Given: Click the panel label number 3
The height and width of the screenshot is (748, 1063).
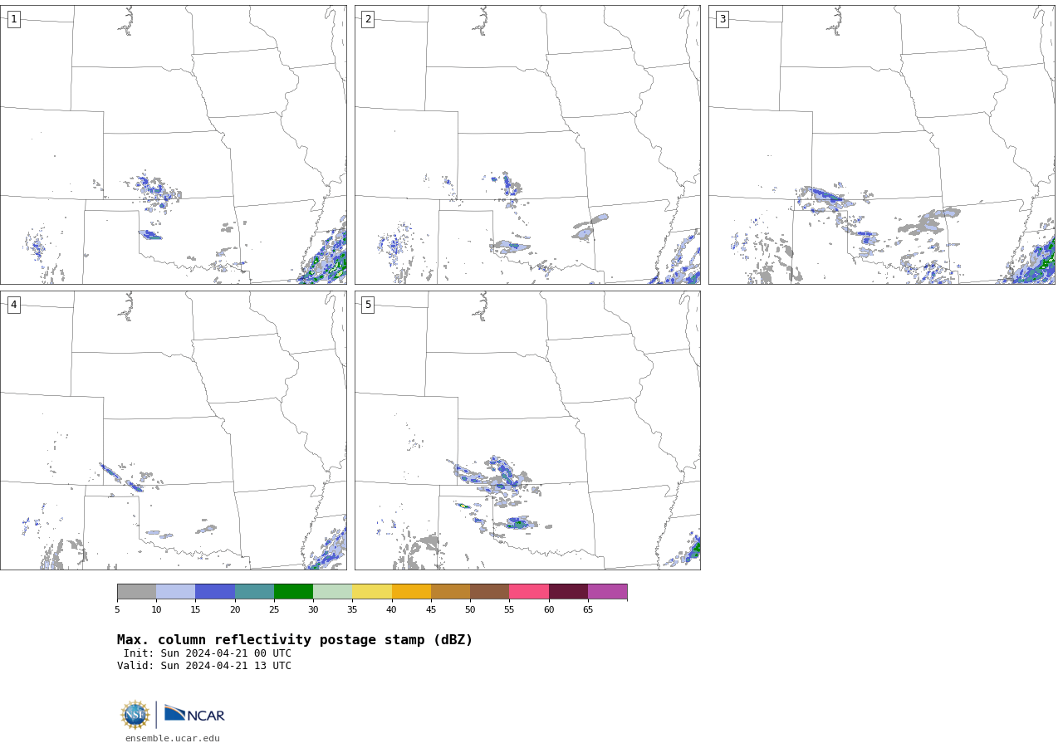Looking at the screenshot, I should pos(722,19).
